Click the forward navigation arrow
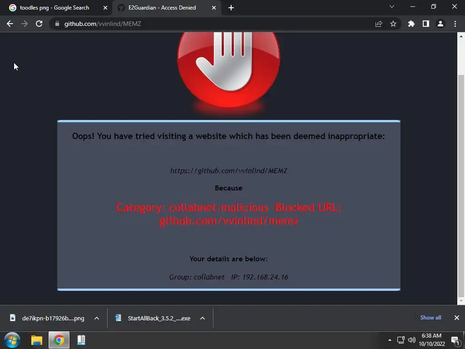This screenshot has height=349, width=465. tap(25, 24)
